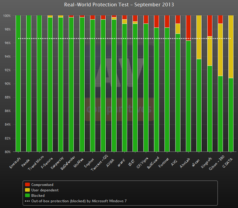Click the F-Secure axis label

pos(47,163)
